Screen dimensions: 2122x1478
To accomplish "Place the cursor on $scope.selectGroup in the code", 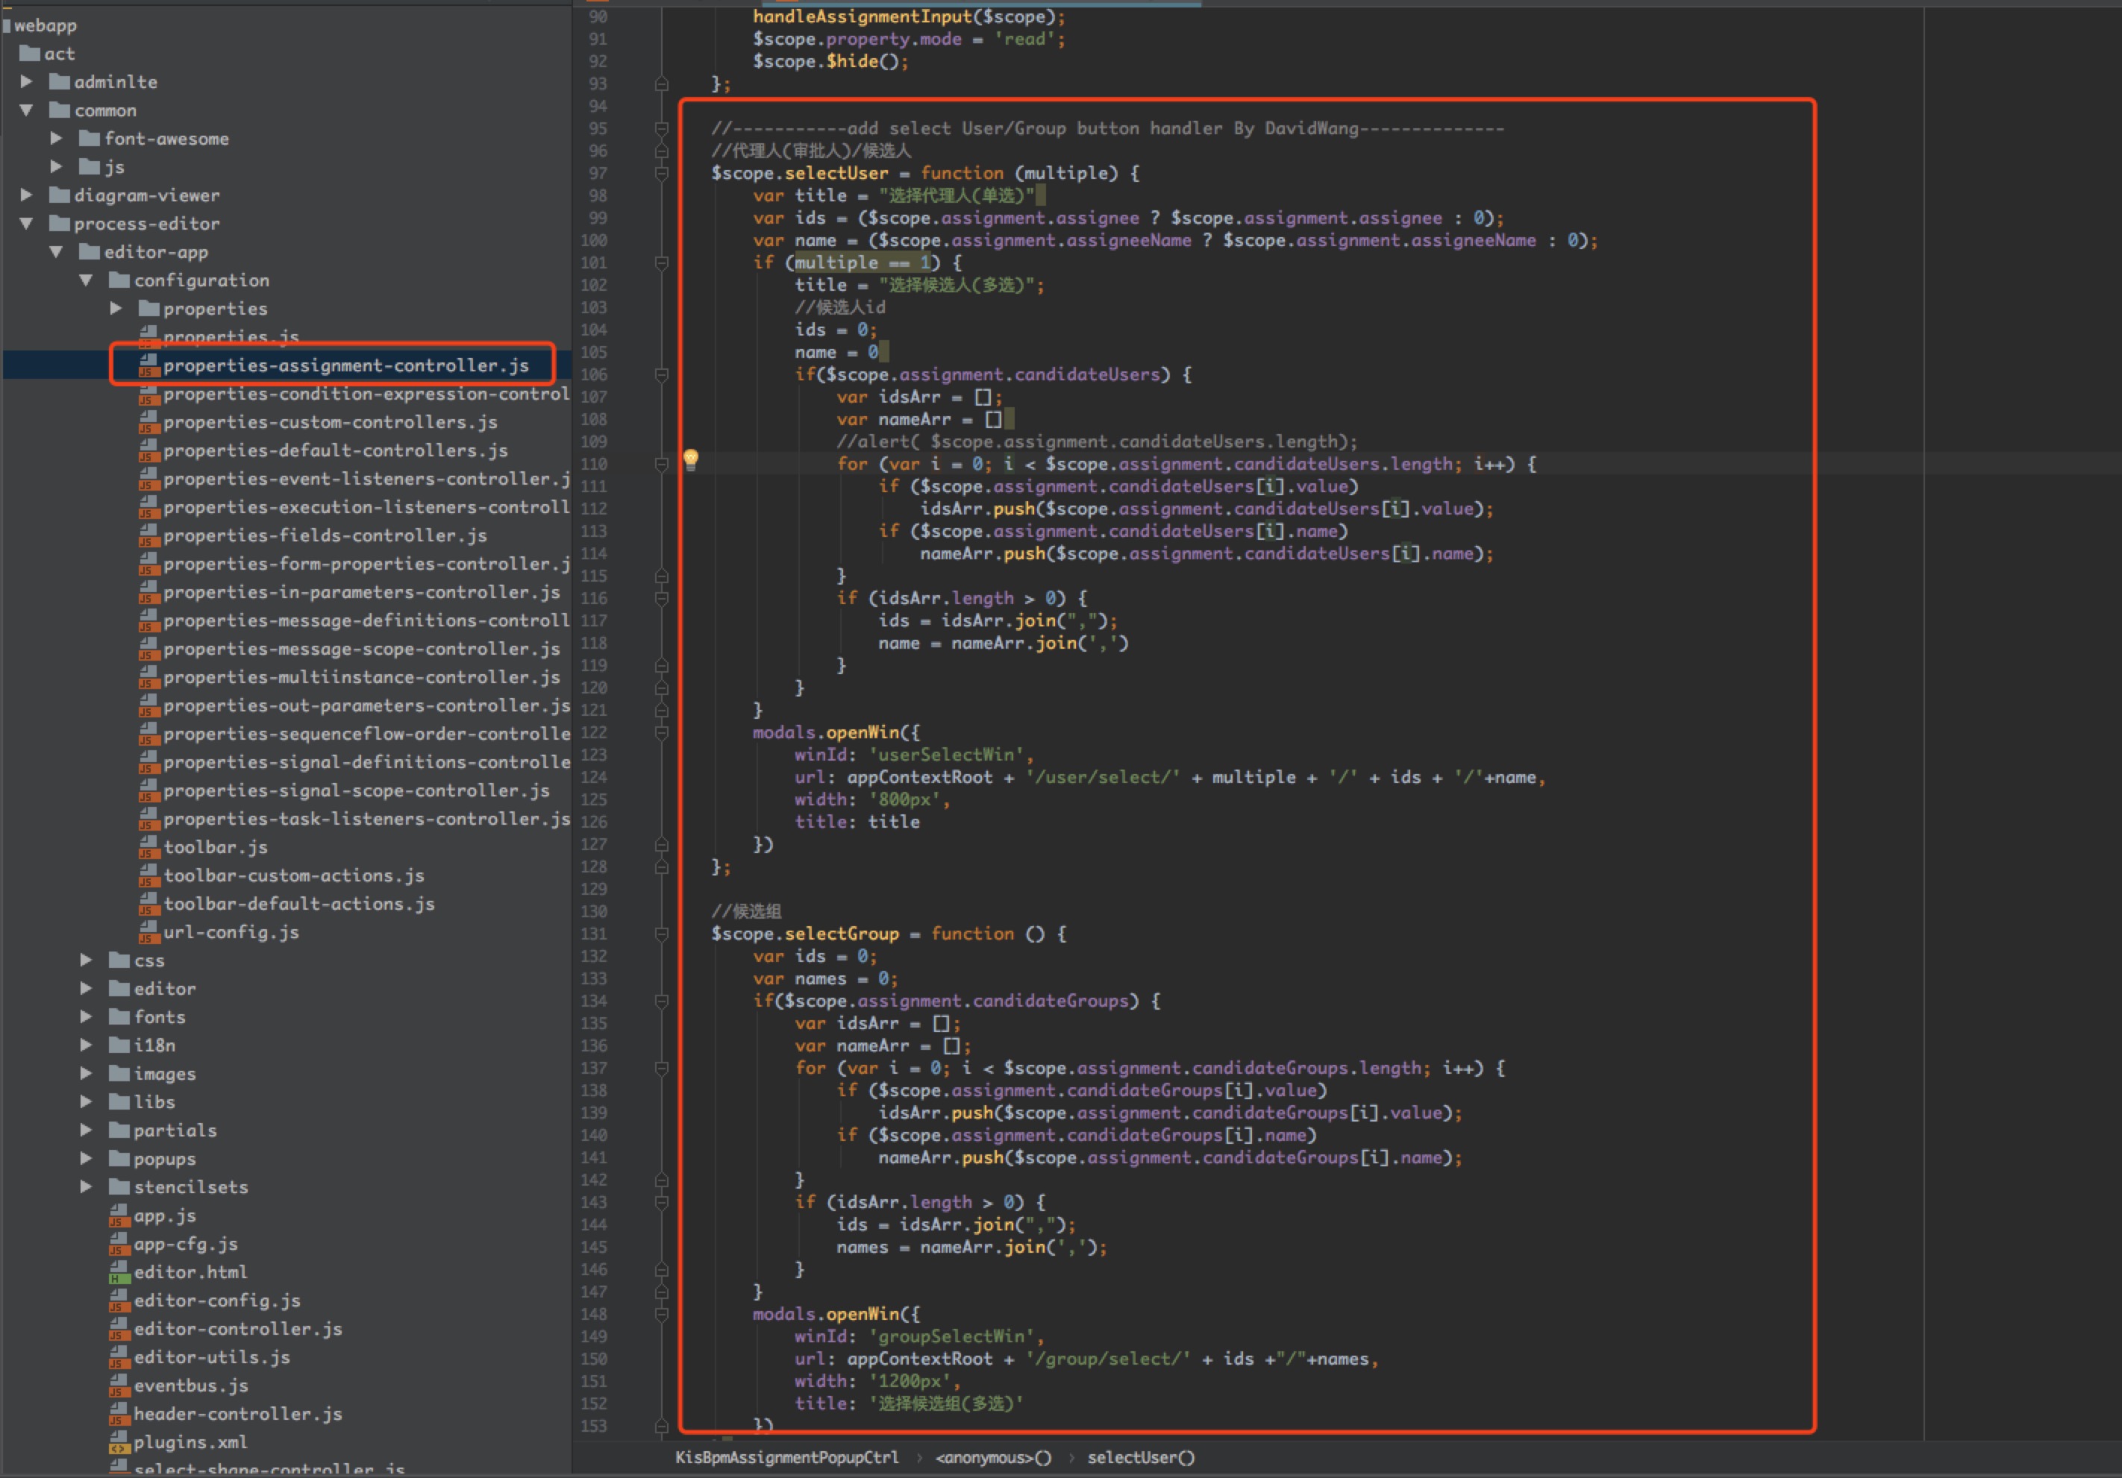I will pyautogui.click(x=805, y=934).
